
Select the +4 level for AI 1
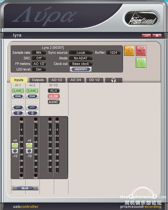(15, 145)
